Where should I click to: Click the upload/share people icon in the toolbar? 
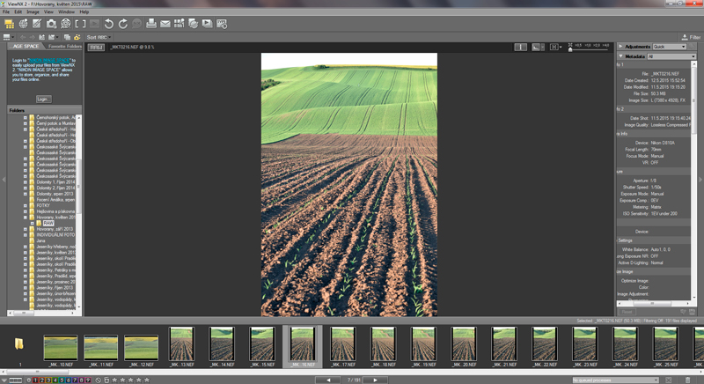(180, 24)
